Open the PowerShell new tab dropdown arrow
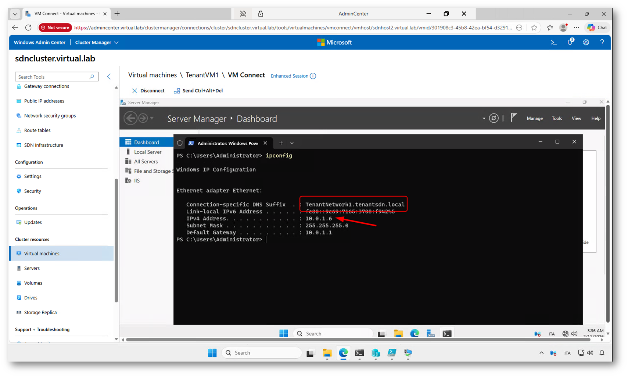This screenshot has height=377, width=628. click(292, 143)
